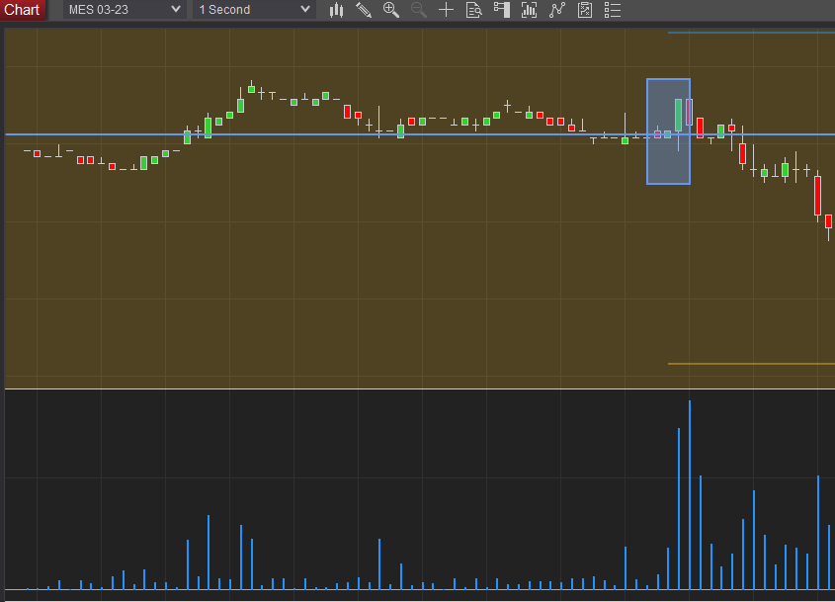The height and width of the screenshot is (602, 835).
Task: Open the Strategies dialog icon
Action: pos(585,10)
